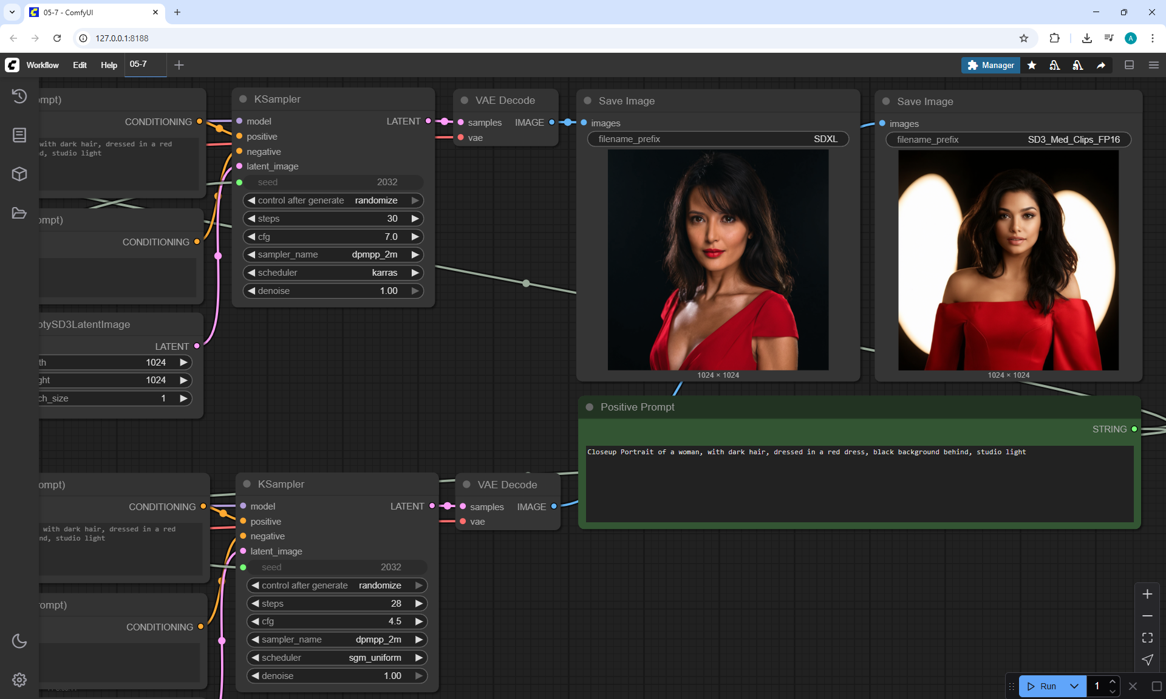
Task: Click the fit view canvas icon
Action: [1147, 638]
